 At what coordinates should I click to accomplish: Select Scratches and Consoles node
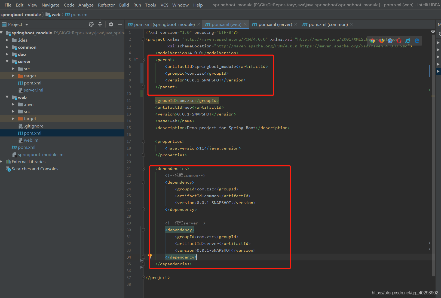[35, 169]
